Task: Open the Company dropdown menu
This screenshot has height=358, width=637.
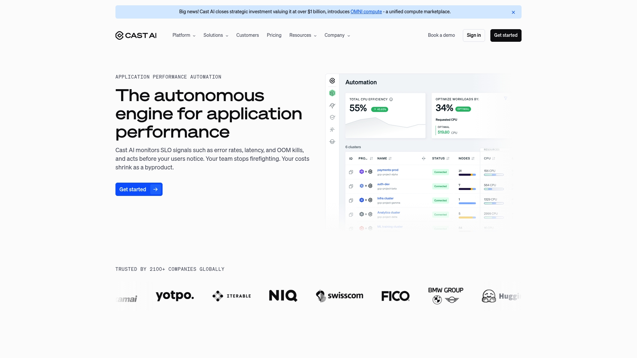Action: click(x=337, y=35)
